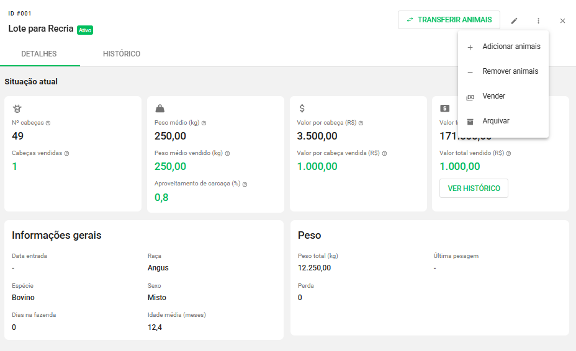The width and height of the screenshot is (576, 351).
Task: Open the Detalhes tab
Action: tap(39, 54)
